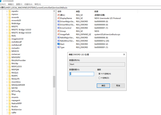Click the MsBridge folder icon

click(x=10, y=23)
